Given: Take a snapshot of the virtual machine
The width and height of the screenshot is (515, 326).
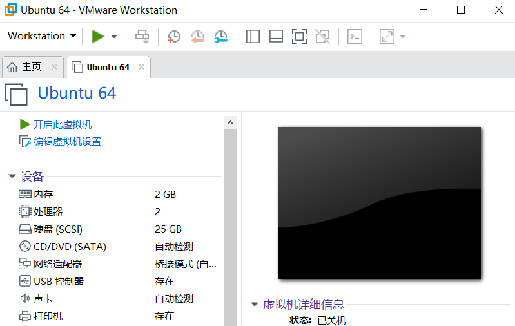Looking at the screenshot, I should coord(174,37).
